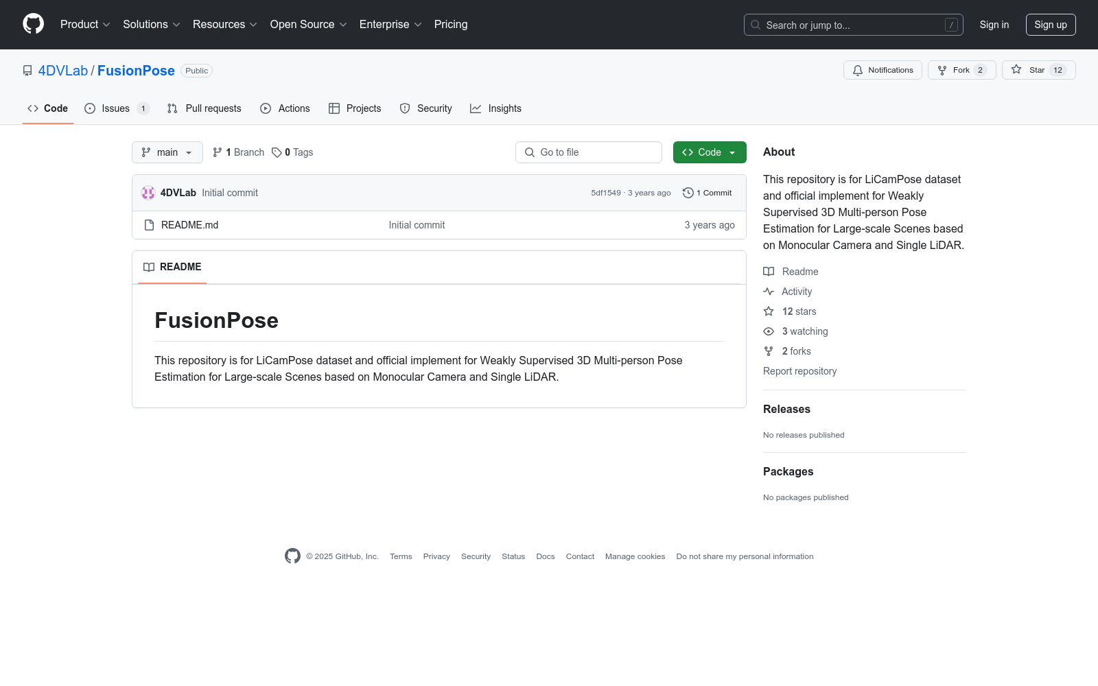This screenshot has width=1098, height=686.
Task: Open the main branch selector dropdown
Action: pyautogui.click(x=167, y=152)
